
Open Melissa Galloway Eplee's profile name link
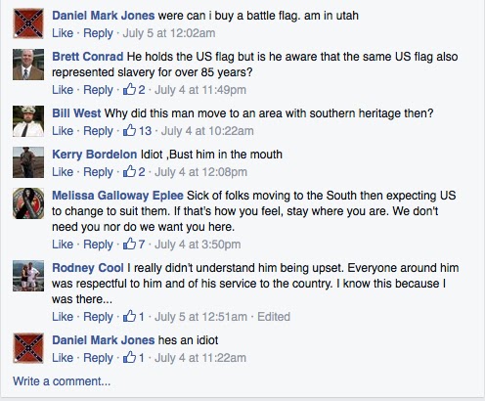point(117,196)
